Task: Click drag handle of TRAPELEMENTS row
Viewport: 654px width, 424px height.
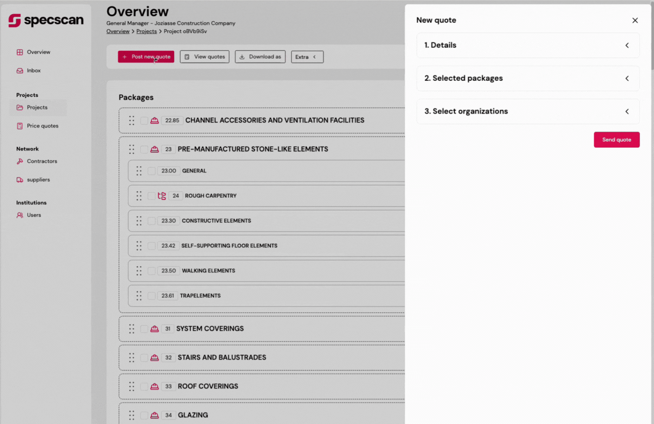Action: point(139,296)
